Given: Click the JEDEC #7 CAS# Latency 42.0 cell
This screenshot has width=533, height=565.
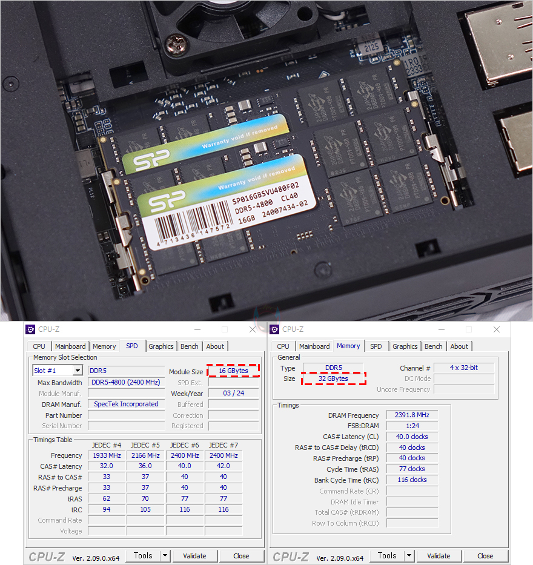Looking at the screenshot, I should click(223, 466).
